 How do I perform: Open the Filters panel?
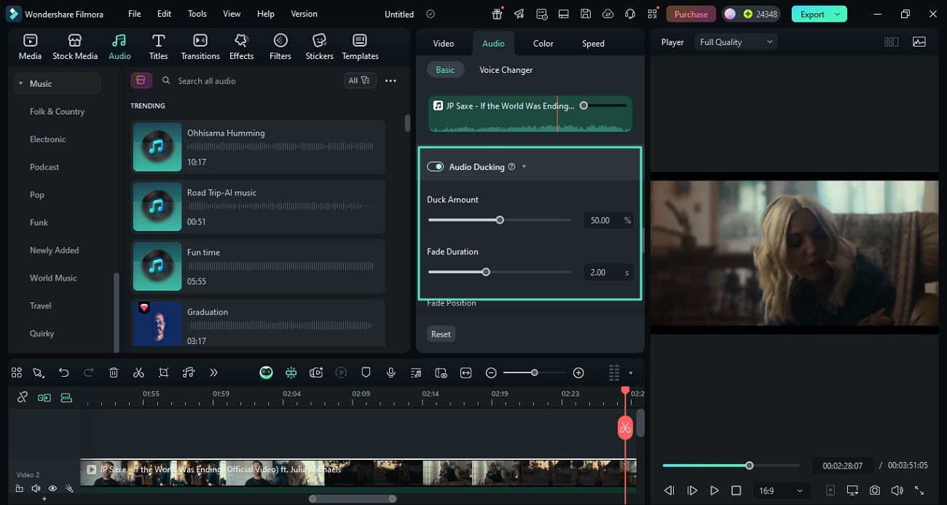[x=280, y=47]
